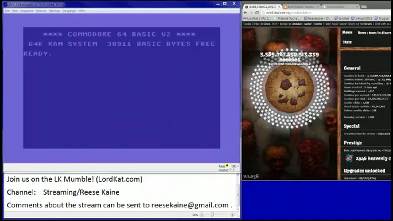This screenshot has width=393, height=221.
Task: Click the browser back arrow
Action: (x=245, y=13)
